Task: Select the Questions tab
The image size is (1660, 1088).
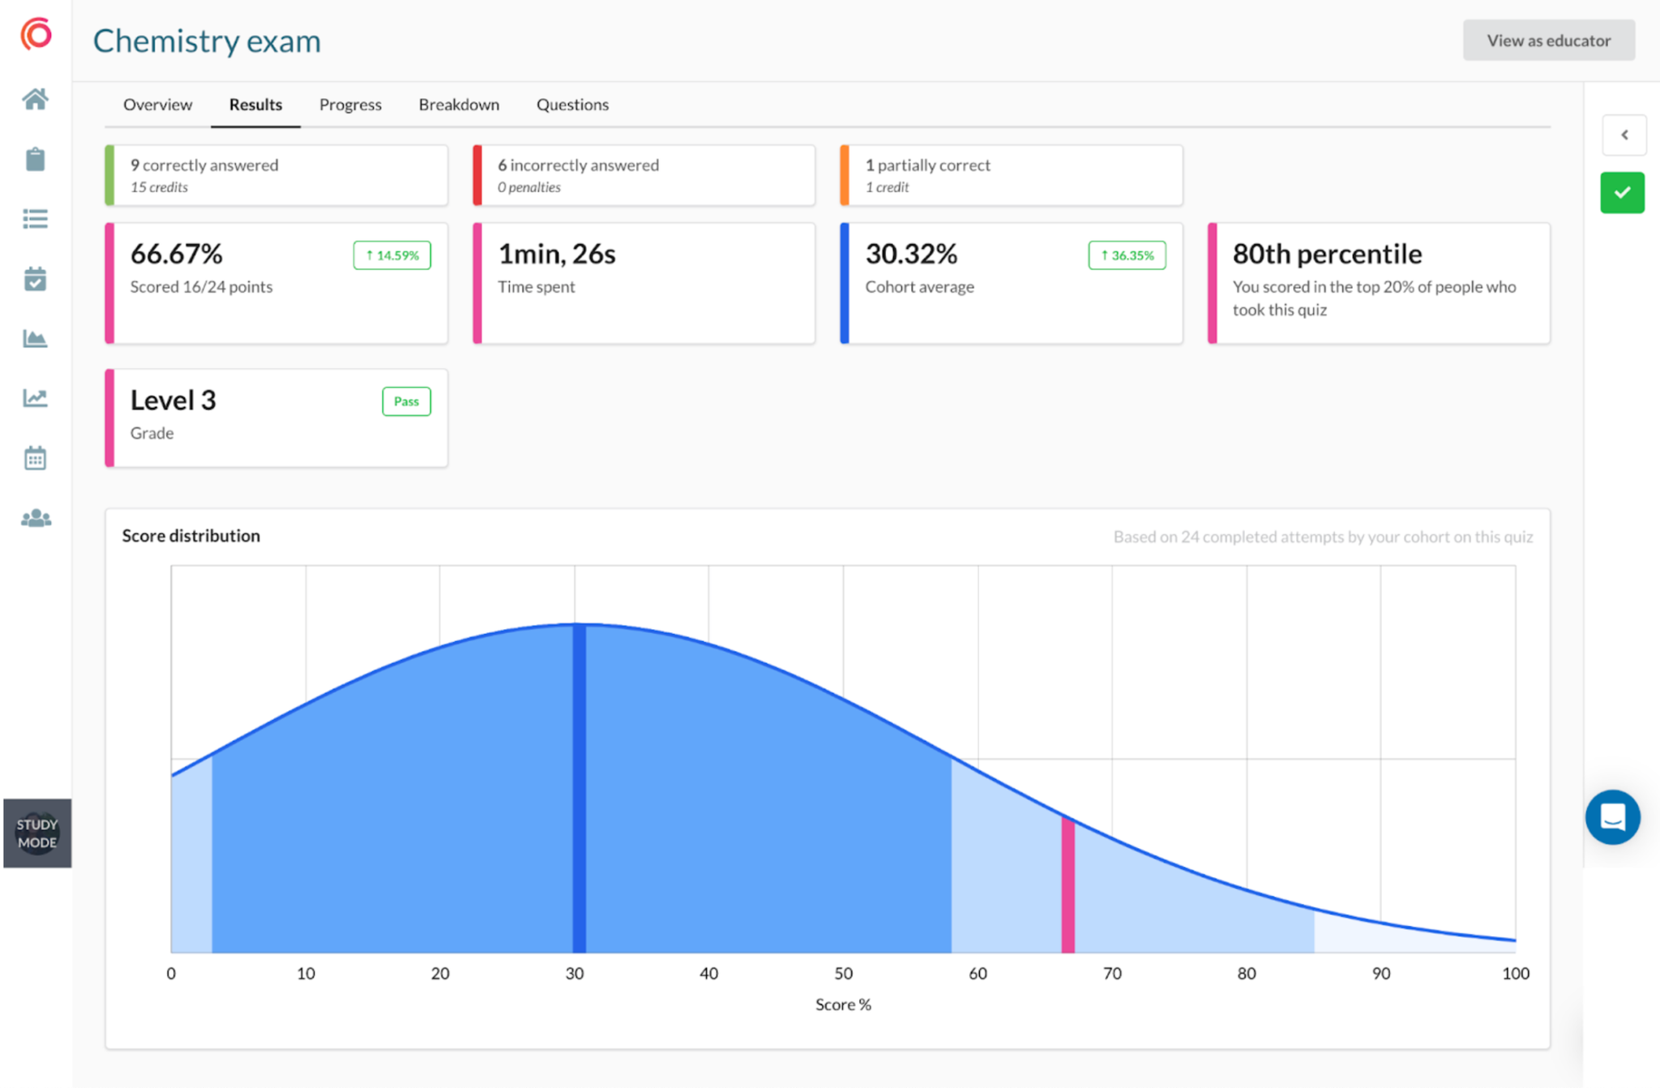Action: 572,105
